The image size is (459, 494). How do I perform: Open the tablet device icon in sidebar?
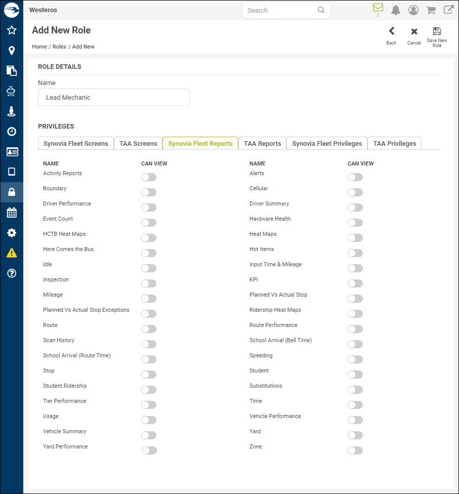[12, 172]
